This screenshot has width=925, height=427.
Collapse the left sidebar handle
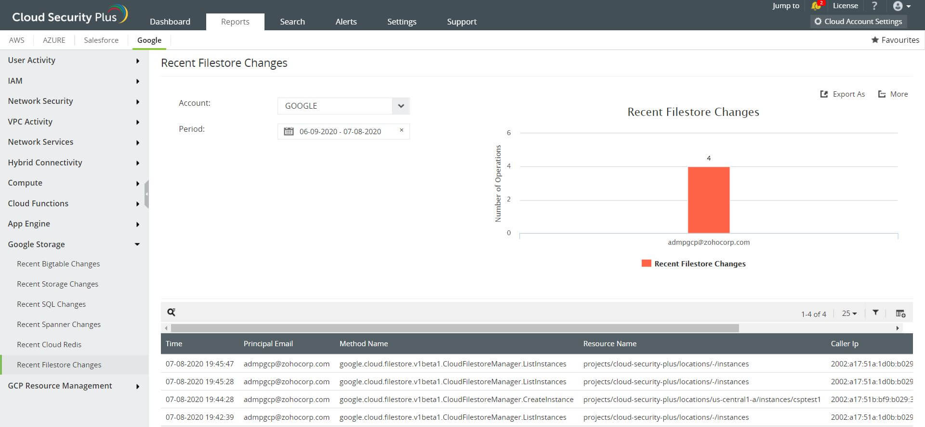[146, 194]
